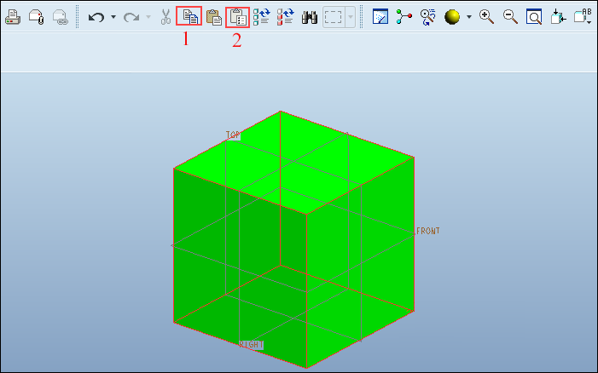Click the yellow appearance sphere

(x=452, y=17)
